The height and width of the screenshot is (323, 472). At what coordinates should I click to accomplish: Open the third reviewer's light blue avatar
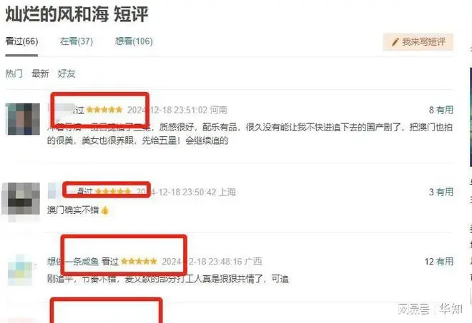(x=20, y=270)
